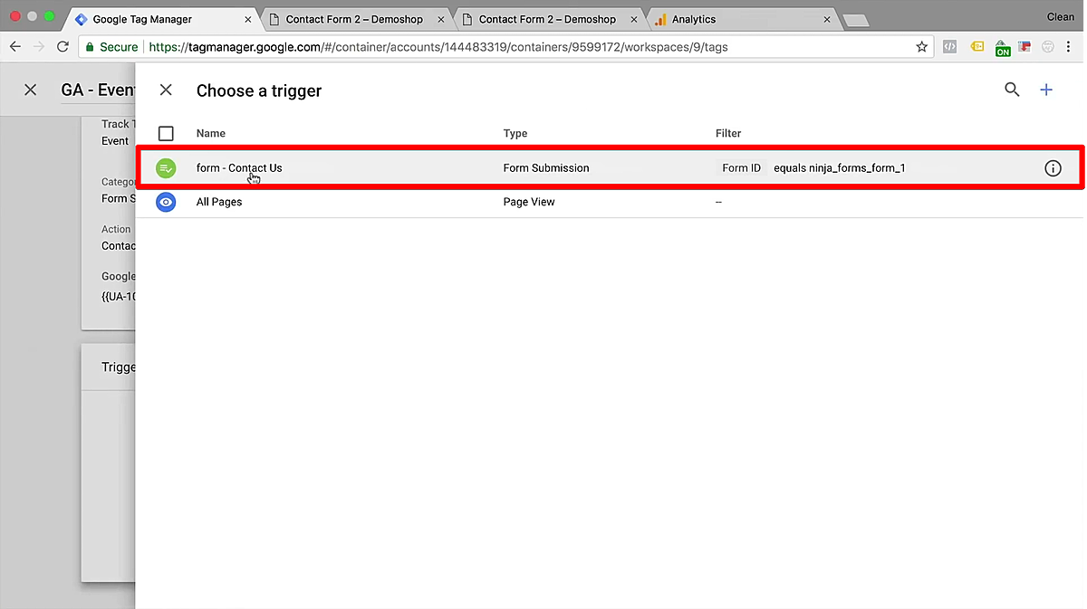Close the Google Tag Manager browser tab

click(248, 19)
